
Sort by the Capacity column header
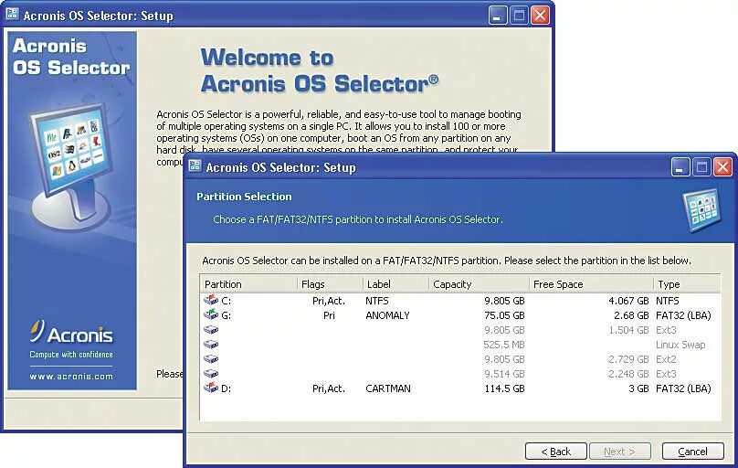pos(480,284)
